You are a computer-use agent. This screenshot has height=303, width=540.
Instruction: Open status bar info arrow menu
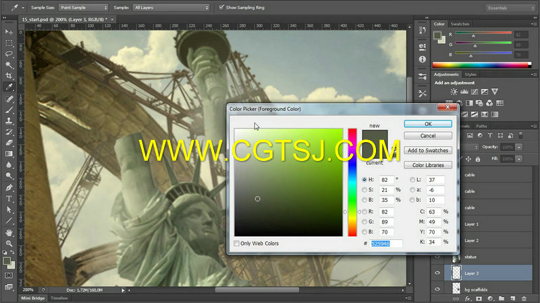(x=123, y=290)
